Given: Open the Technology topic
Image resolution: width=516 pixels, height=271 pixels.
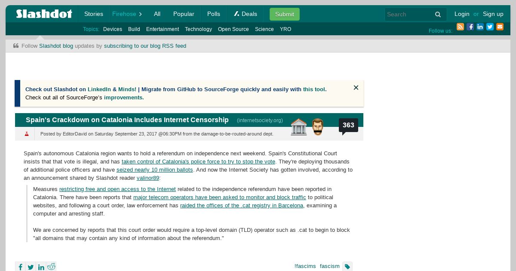Looking at the screenshot, I should point(198,29).
